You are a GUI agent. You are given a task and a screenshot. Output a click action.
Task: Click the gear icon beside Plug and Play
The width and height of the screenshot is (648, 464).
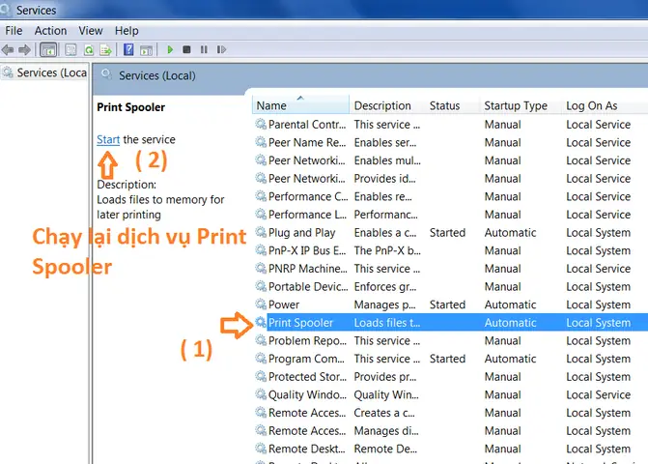(261, 232)
